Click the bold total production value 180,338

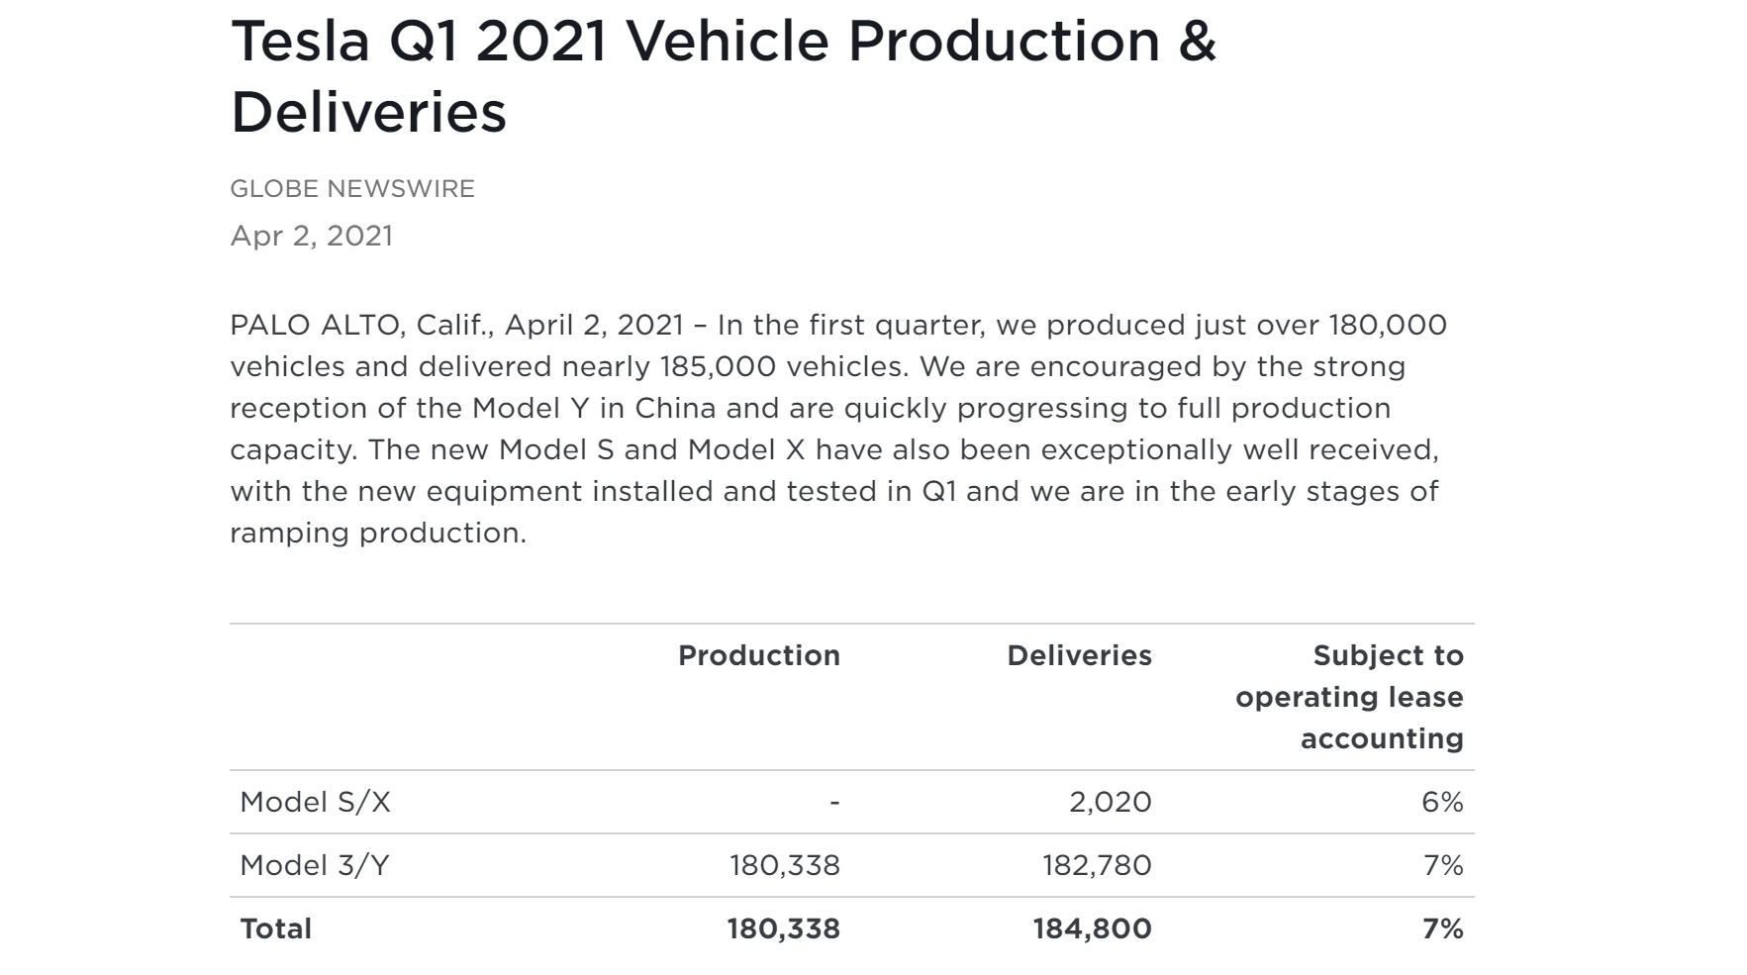coord(783,928)
